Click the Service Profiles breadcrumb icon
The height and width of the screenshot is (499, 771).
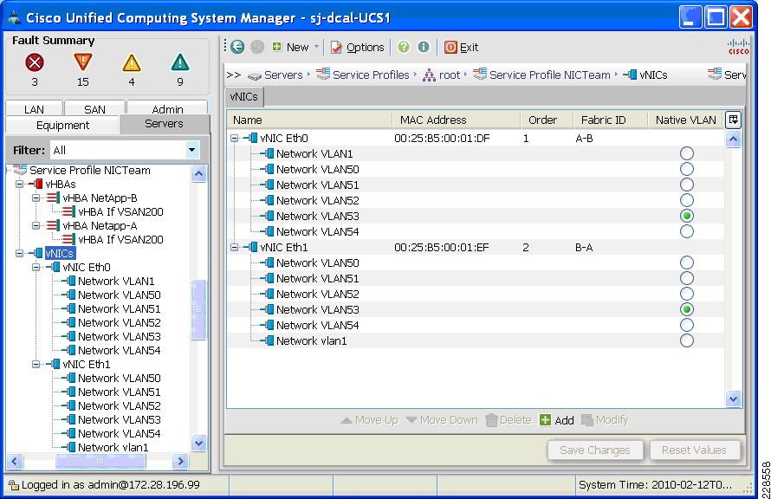pyautogui.click(x=323, y=75)
